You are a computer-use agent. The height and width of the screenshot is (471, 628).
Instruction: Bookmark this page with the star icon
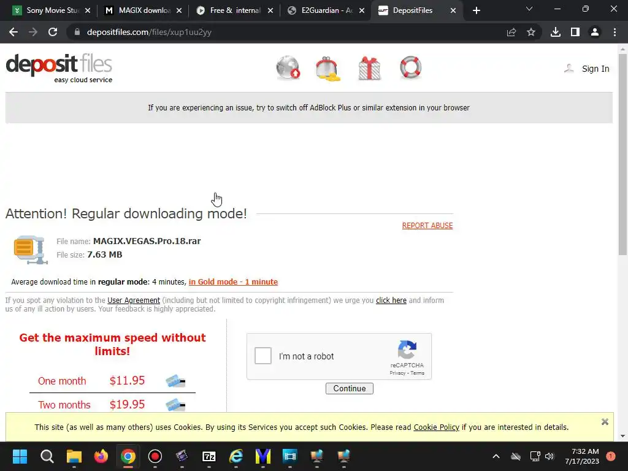coord(531,32)
